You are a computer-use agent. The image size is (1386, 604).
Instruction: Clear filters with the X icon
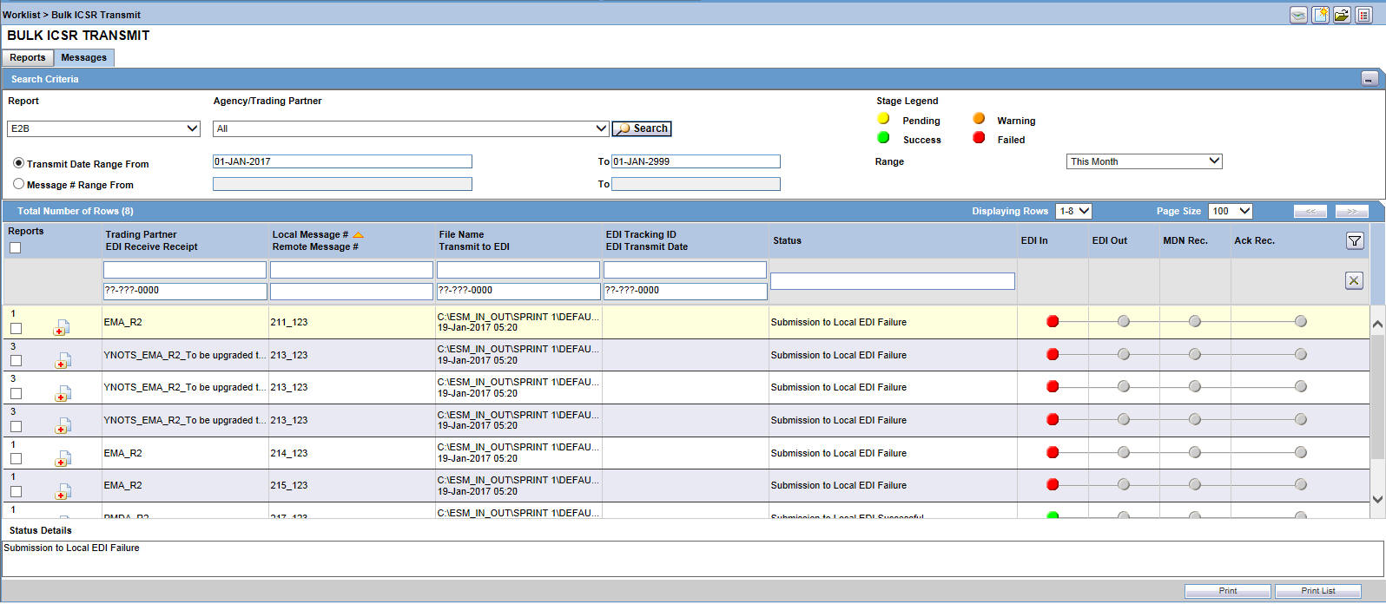pos(1354,280)
